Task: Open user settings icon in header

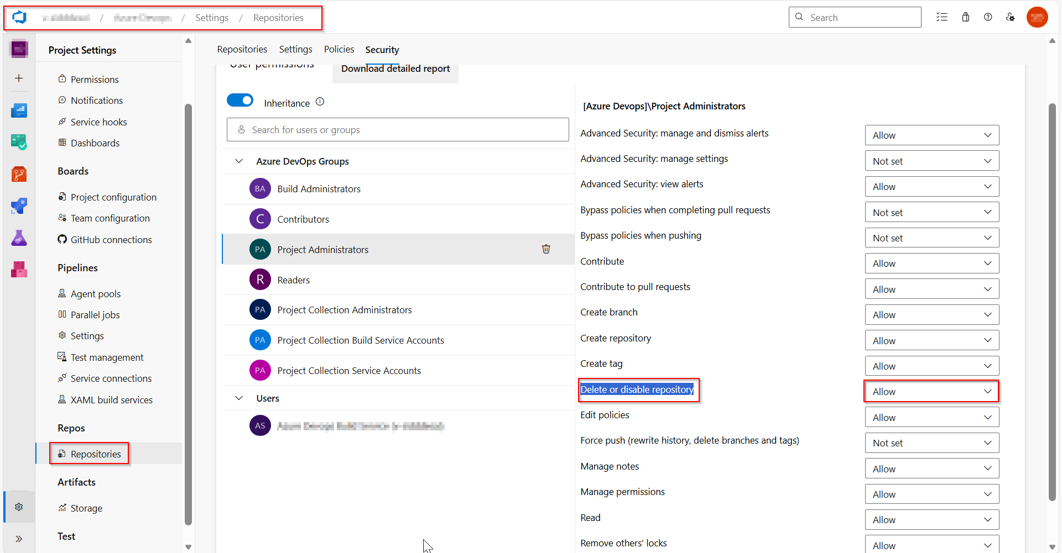Action: pyautogui.click(x=1011, y=17)
